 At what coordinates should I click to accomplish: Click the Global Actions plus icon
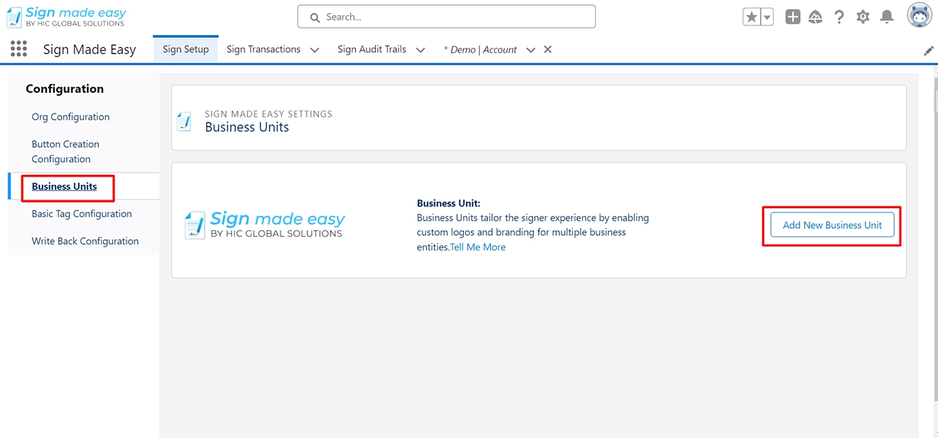[793, 17]
